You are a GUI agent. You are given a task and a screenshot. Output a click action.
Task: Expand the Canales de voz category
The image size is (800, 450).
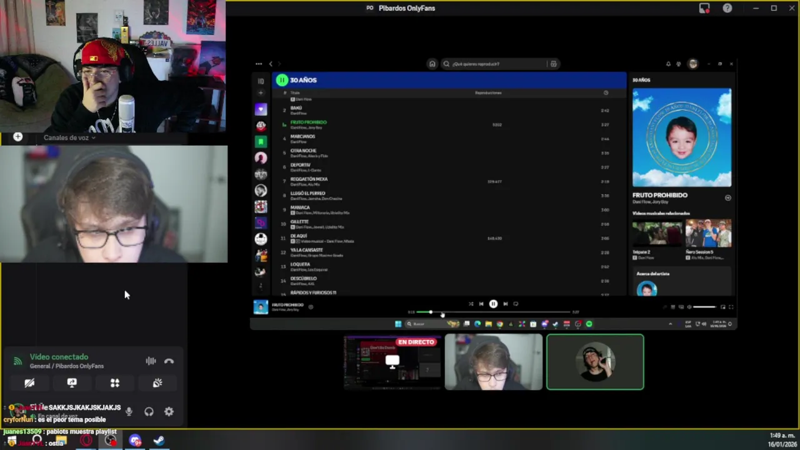pos(69,137)
